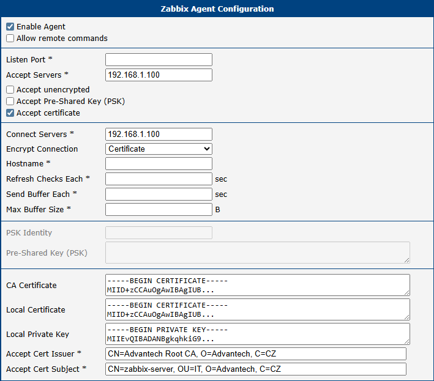Click the Local Certificate resize handle
434x381 pixels.
pyautogui.click(x=406, y=317)
